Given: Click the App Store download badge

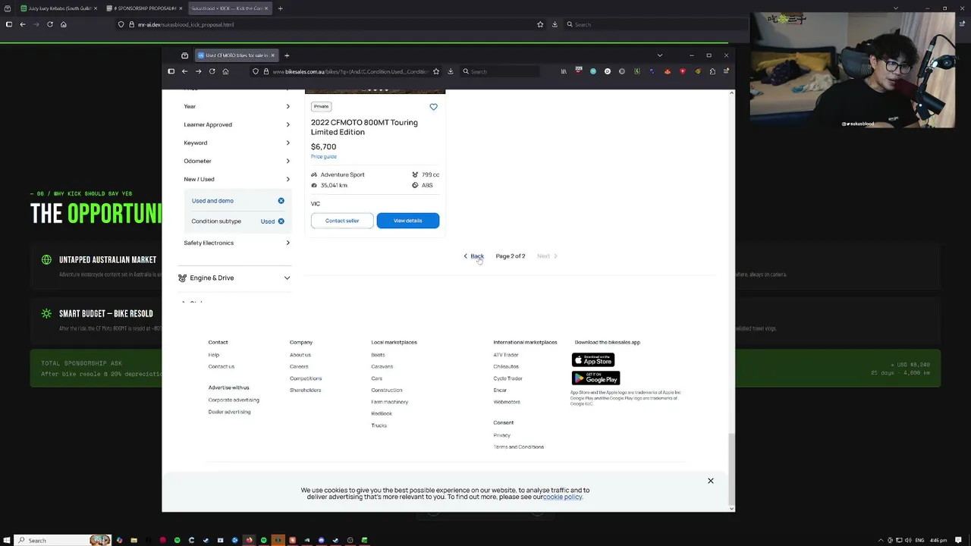Looking at the screenshot, I should [593, 359].
